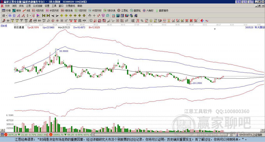Open the 9T四方形 tool
The height and width of the screenshot is (142, 265).
pos(95,10)
